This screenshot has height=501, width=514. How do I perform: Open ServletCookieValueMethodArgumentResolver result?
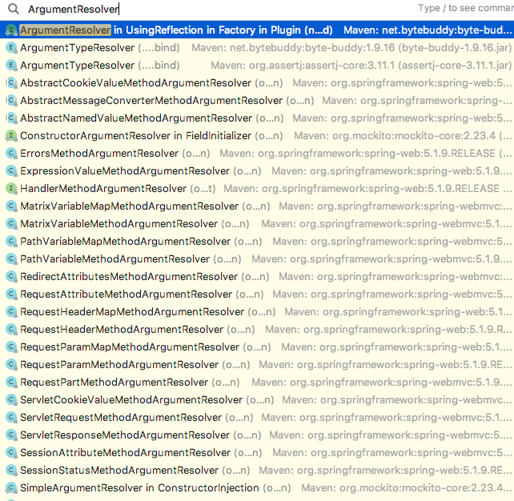coord(257,399)
